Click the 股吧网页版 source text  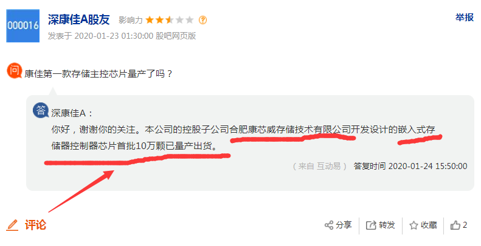tap(176, 36)
